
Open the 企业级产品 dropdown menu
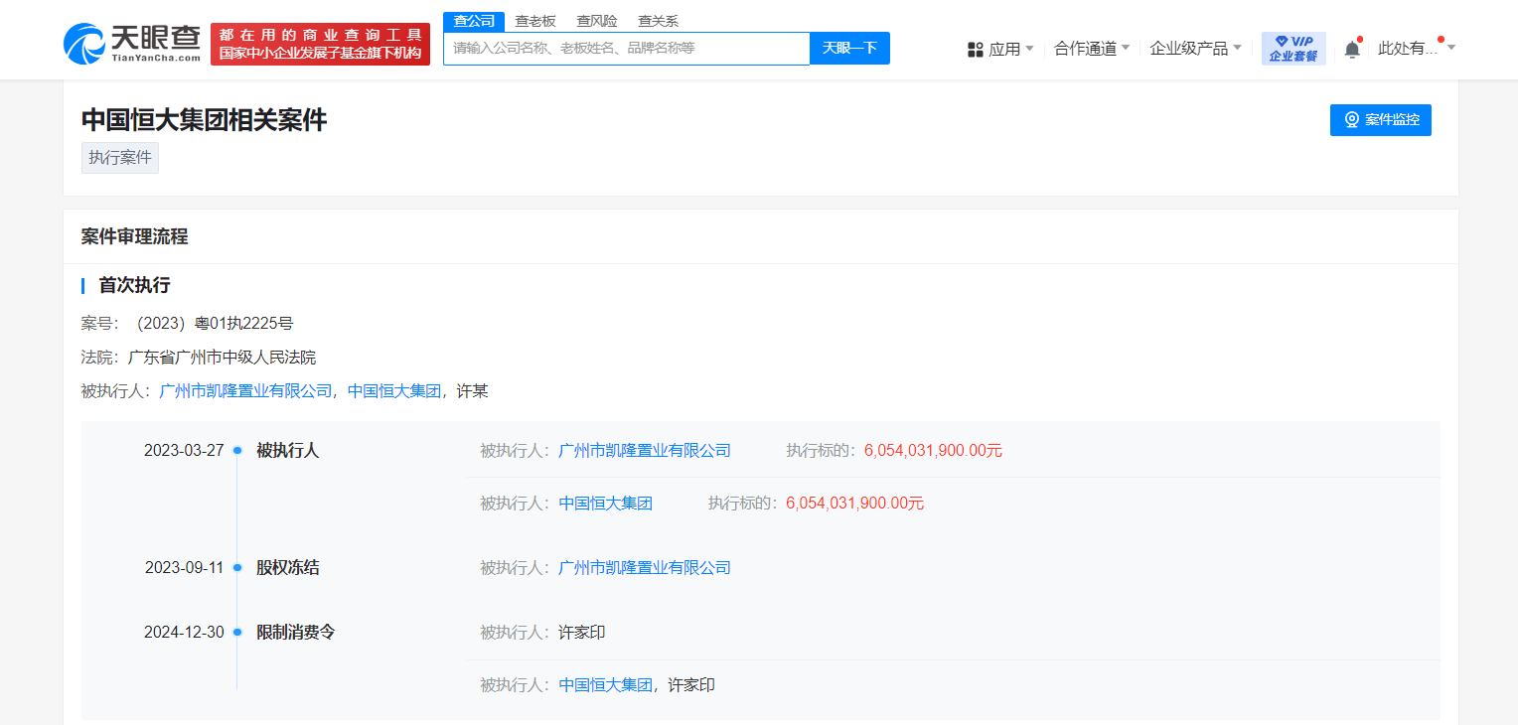[1196, 48]
